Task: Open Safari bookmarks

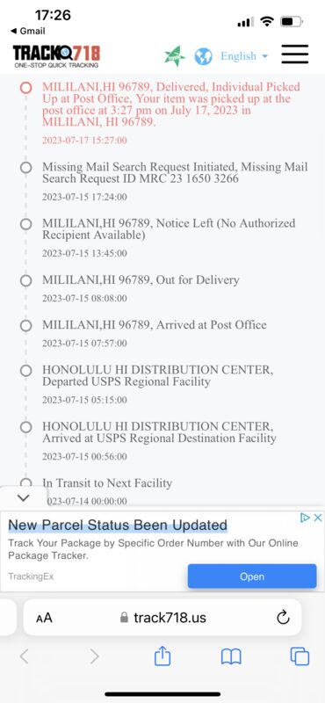Action: click(x=231, y=656)
